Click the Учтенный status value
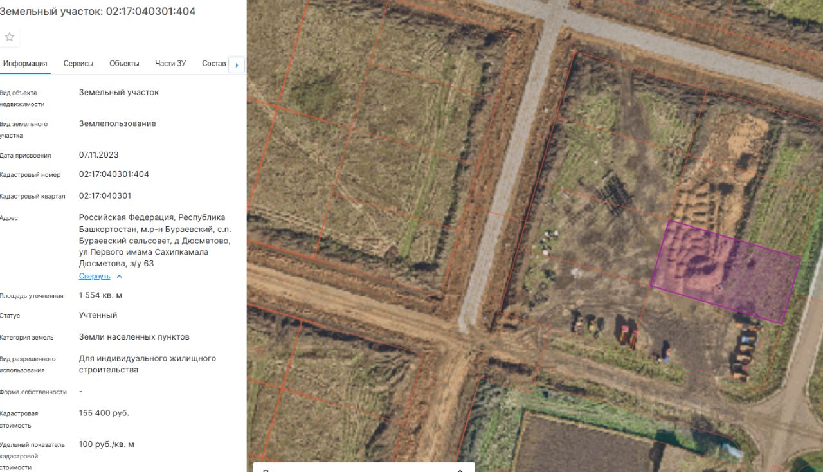Image resolution: width=823 pixels, height=472 pixels. [98, 316]
